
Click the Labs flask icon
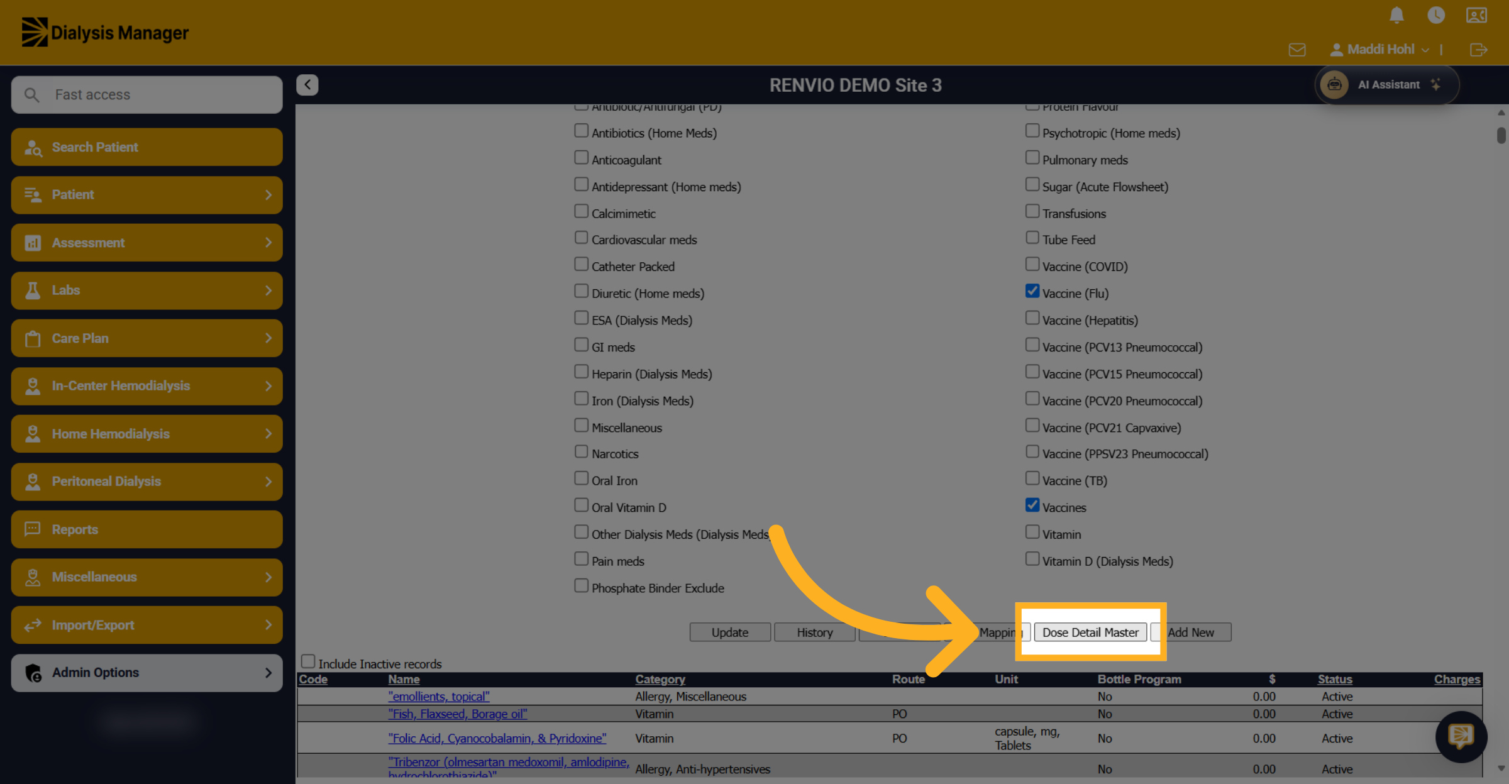point(33,290)
